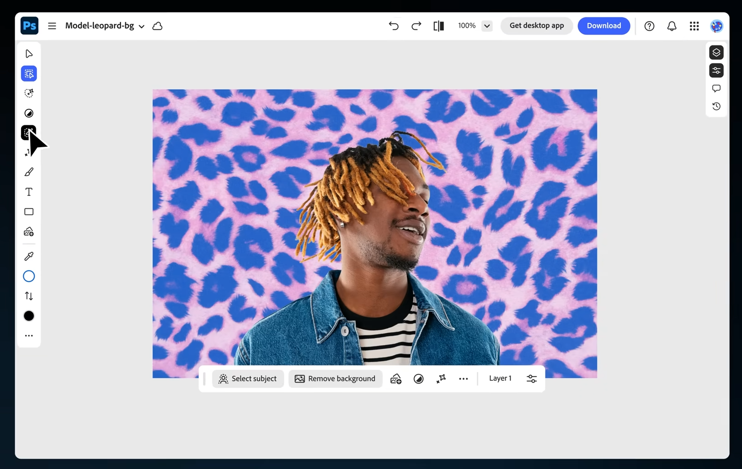The width and height of the screenshot is (742, 469).
Task: Click the Redo arrow
Action: (416, 26)
